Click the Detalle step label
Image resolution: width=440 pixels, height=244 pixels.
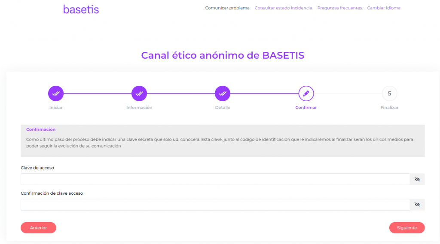(x=223, y=108)
